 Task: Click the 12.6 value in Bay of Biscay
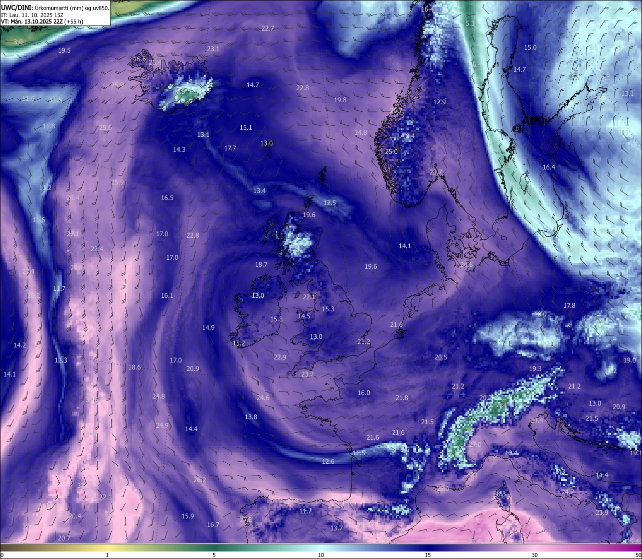(x=328, y=462)
